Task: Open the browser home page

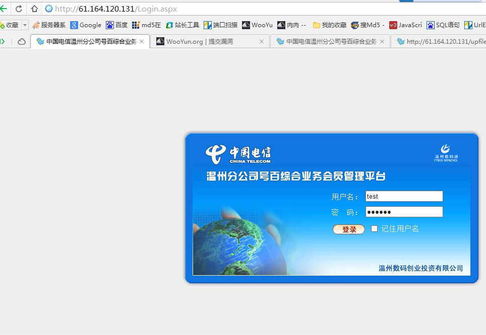Action: click(34, 9)
